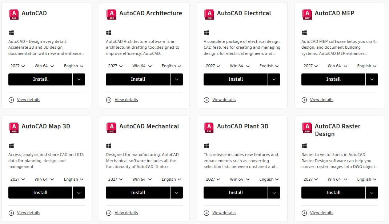Click the AutoCAD Map 3D logo icon
389x224 pixels.
pos(13,128)
